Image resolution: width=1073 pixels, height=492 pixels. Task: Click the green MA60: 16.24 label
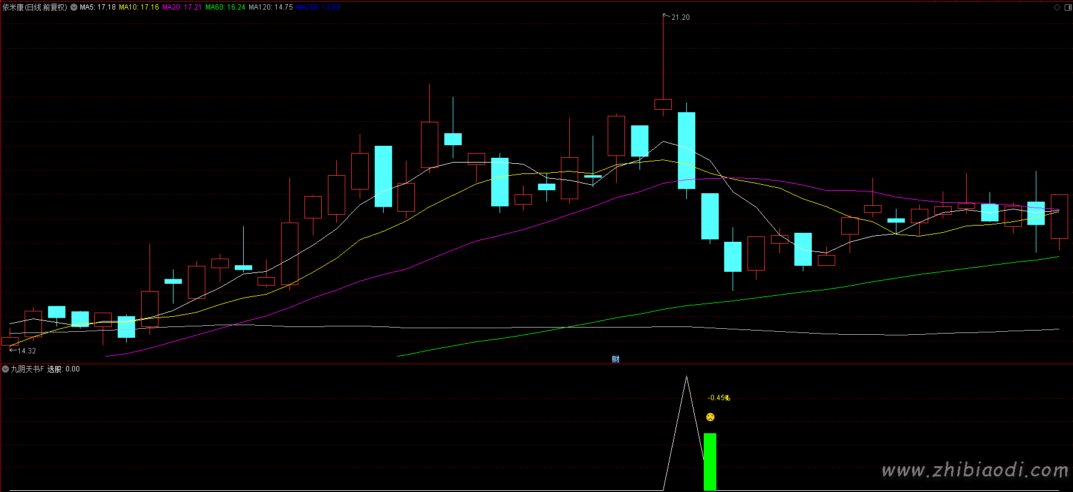[x=225, y=7]
